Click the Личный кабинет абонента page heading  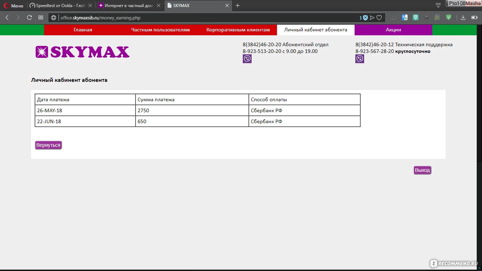(x=69, y=80)
